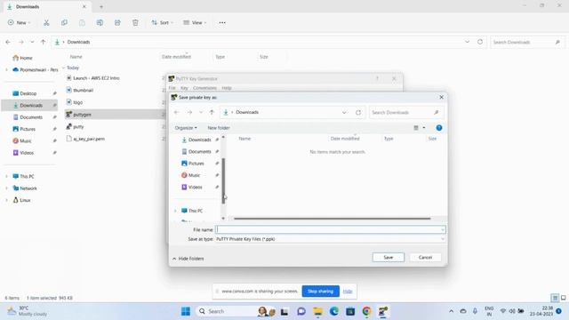Open Save as type combo box
This screenshot has width=569, height=320.
[330, 239]
